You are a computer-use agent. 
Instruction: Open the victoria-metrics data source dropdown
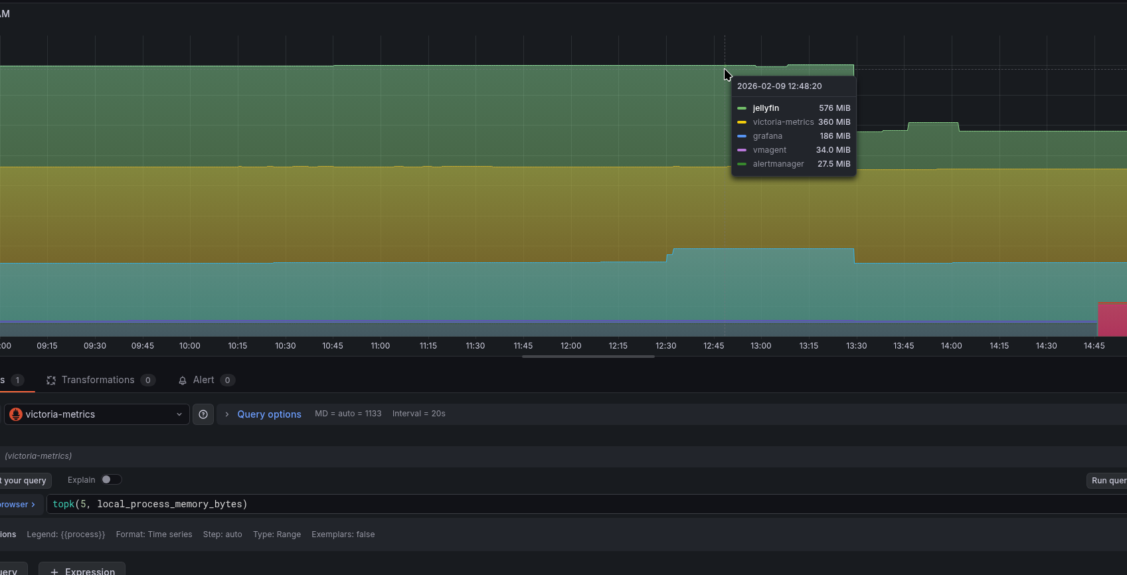point(96,414)
